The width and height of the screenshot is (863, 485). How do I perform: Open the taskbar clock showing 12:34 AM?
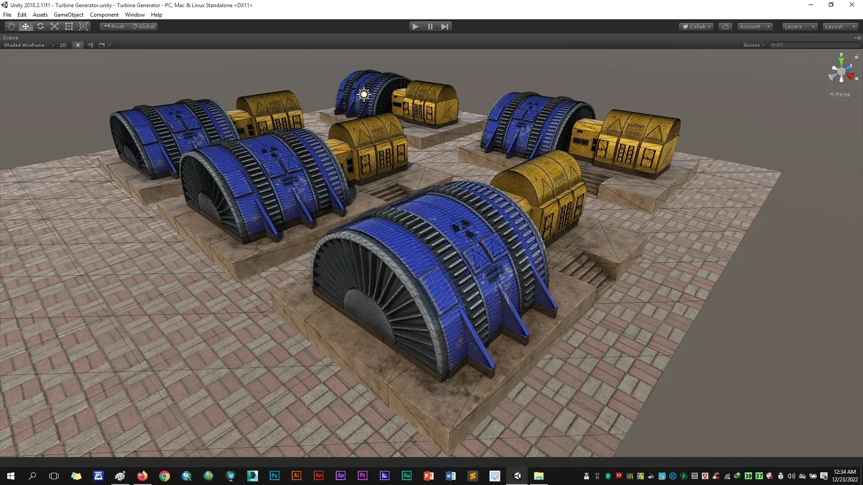pyautogui.click(x=845, y=476)
